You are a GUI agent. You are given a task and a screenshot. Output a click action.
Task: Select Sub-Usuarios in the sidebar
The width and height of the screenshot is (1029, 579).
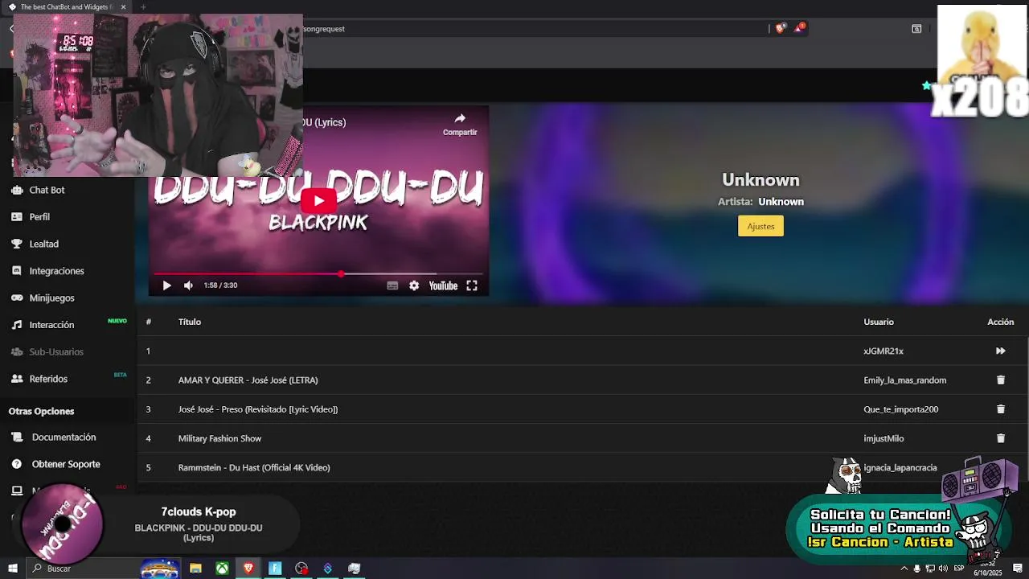coord(56,351)
